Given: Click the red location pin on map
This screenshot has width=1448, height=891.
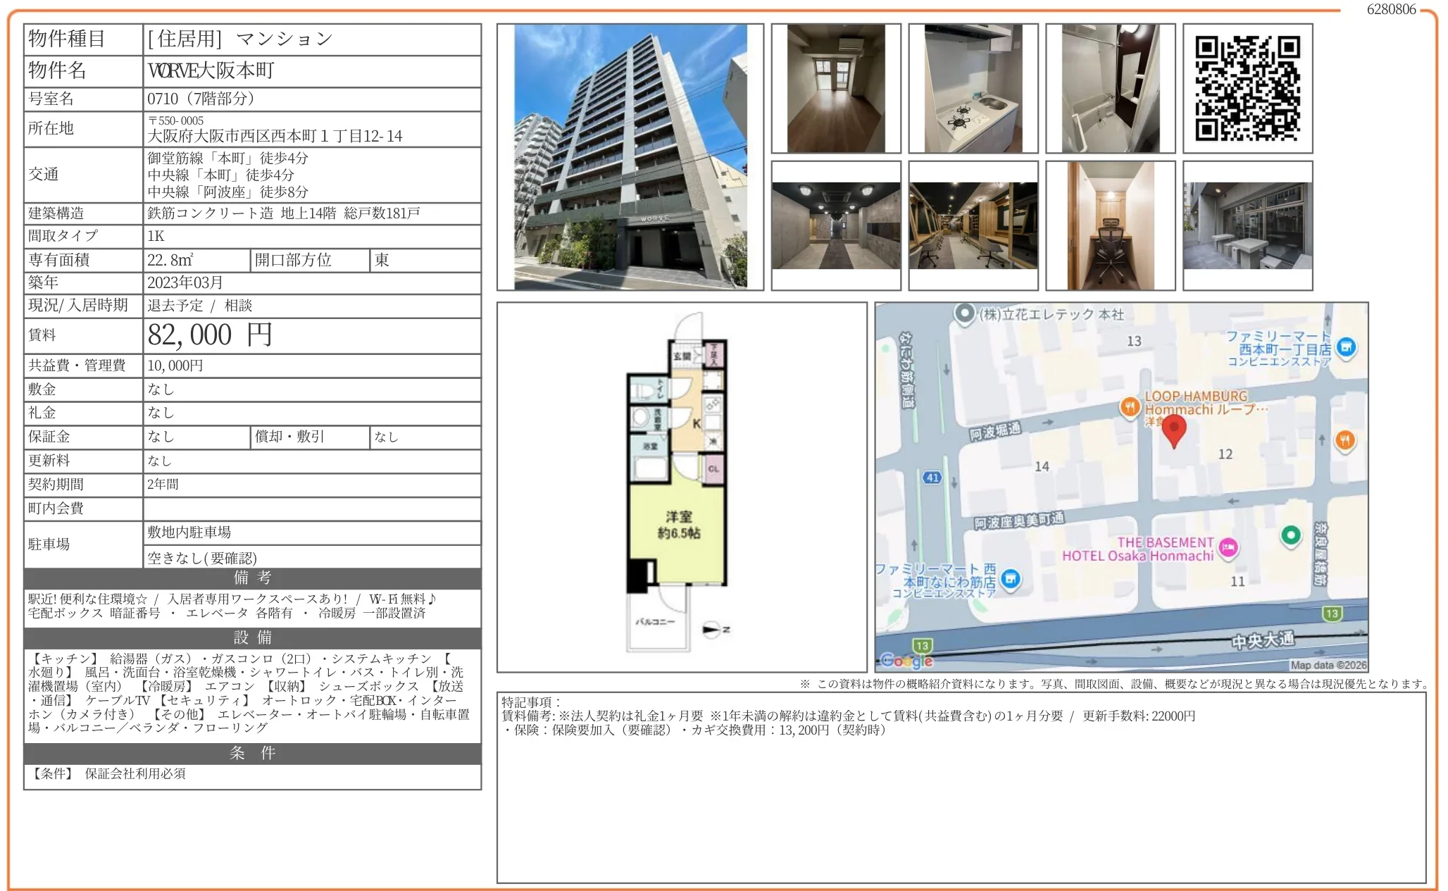Looking at the screenshot, I should click(1173, 429).
